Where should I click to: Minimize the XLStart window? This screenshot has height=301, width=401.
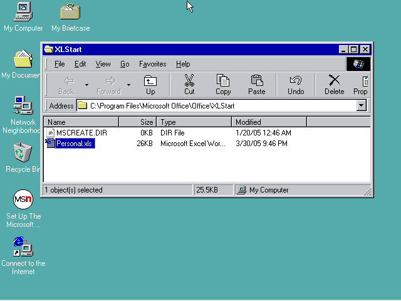pyautogui.click(x=343, y=49)
